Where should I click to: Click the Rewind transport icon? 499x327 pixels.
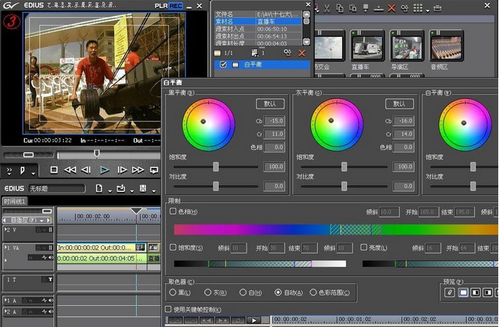click(x=70, y=170)
